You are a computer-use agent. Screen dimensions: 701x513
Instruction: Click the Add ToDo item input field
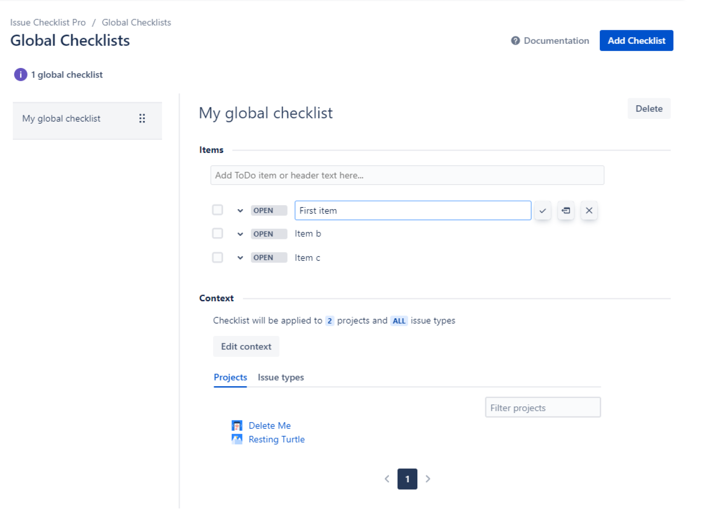(407, 175)
